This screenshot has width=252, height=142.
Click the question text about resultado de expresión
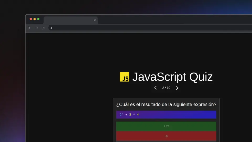pyautogui.click(x=166, y=104)
